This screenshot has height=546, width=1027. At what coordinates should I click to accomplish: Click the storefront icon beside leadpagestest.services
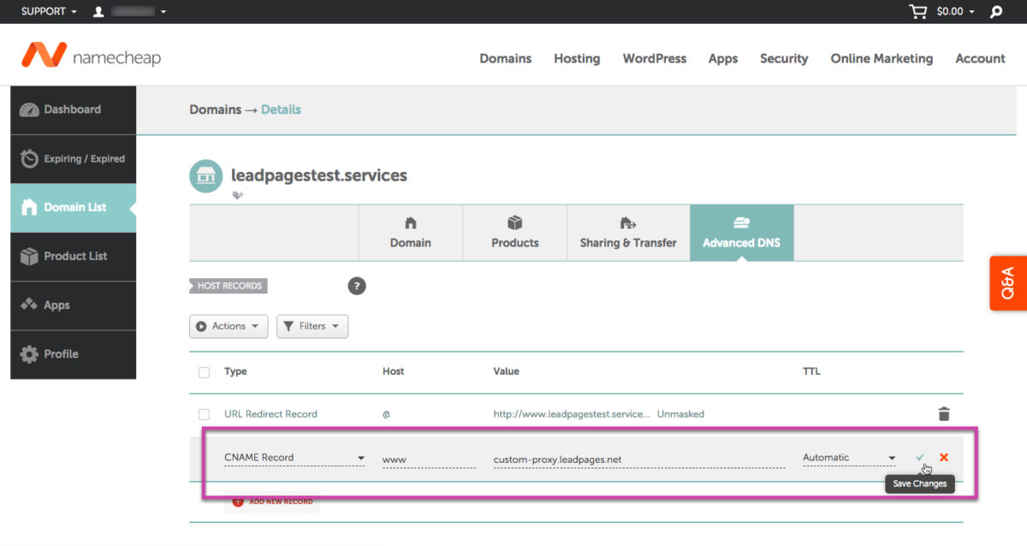[205, 175]
